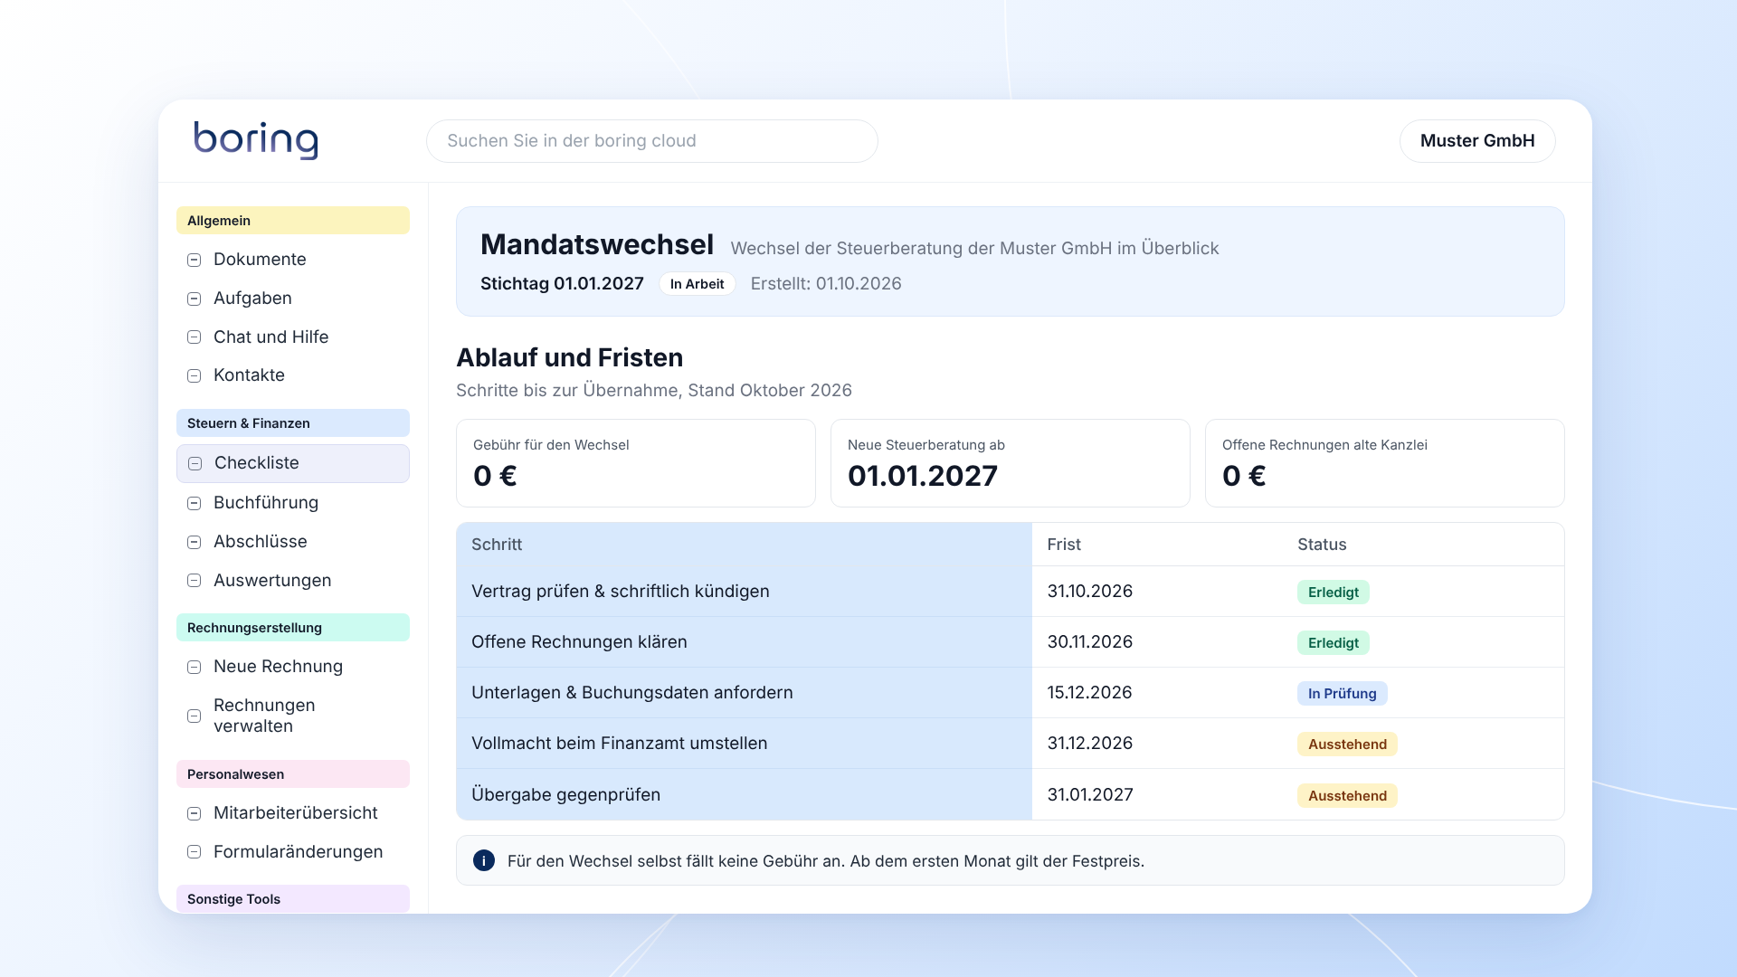Click the icon next to Auswertungen
This screenshot has width=1737, height=977.
194,581
